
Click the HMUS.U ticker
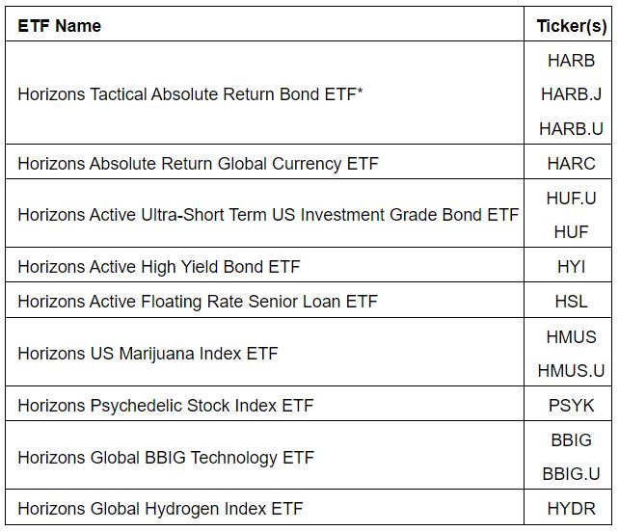point(571,371)
